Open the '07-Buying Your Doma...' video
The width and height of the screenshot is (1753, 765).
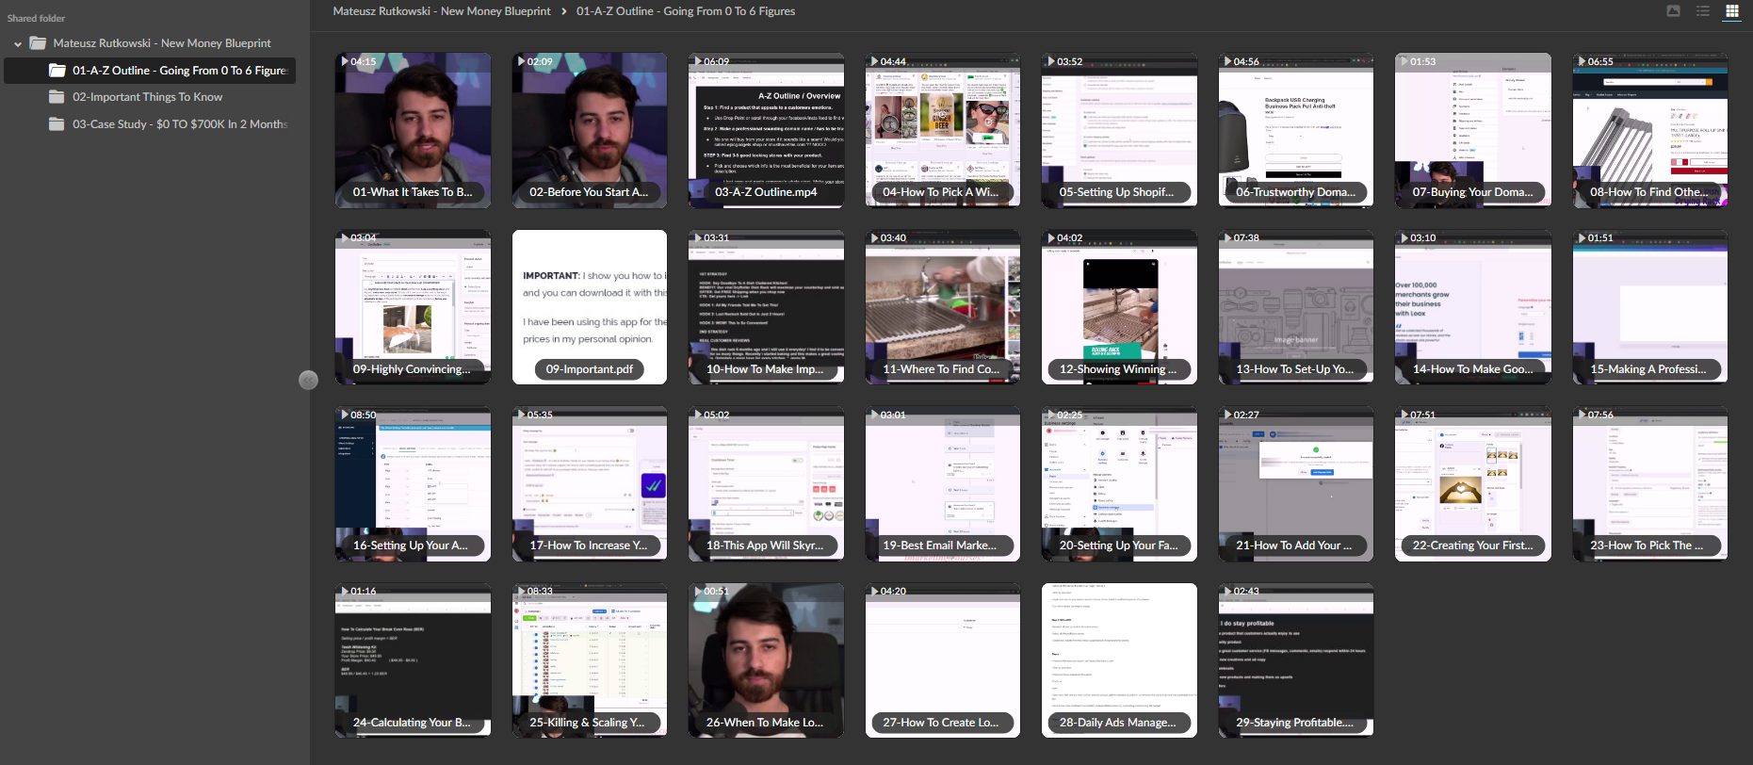coord(1473,130)
